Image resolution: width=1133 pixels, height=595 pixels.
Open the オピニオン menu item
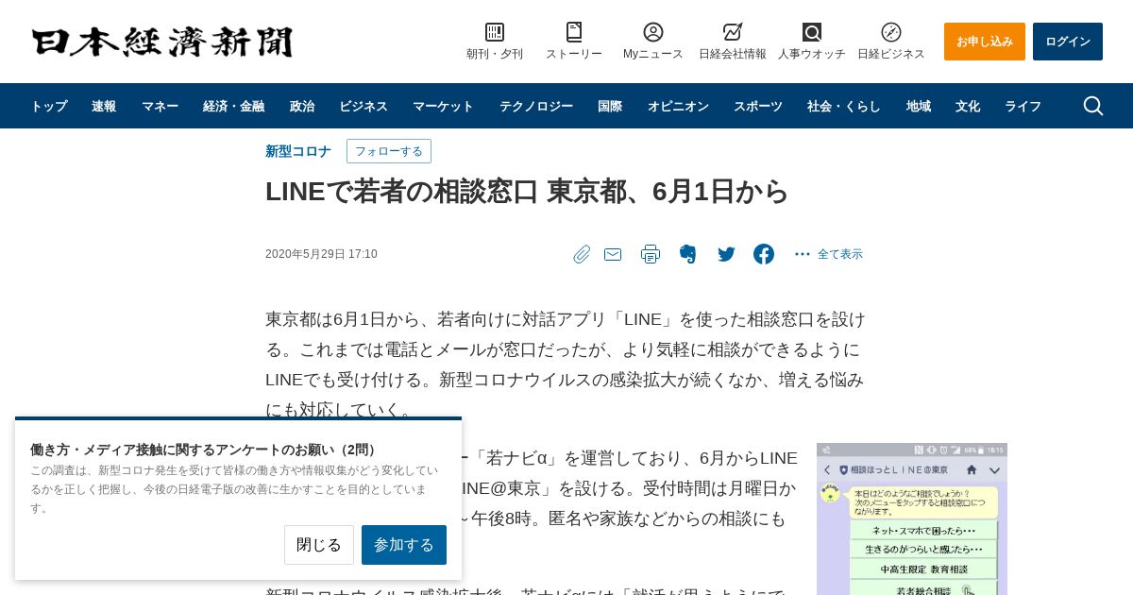click(x=678, y=106)
